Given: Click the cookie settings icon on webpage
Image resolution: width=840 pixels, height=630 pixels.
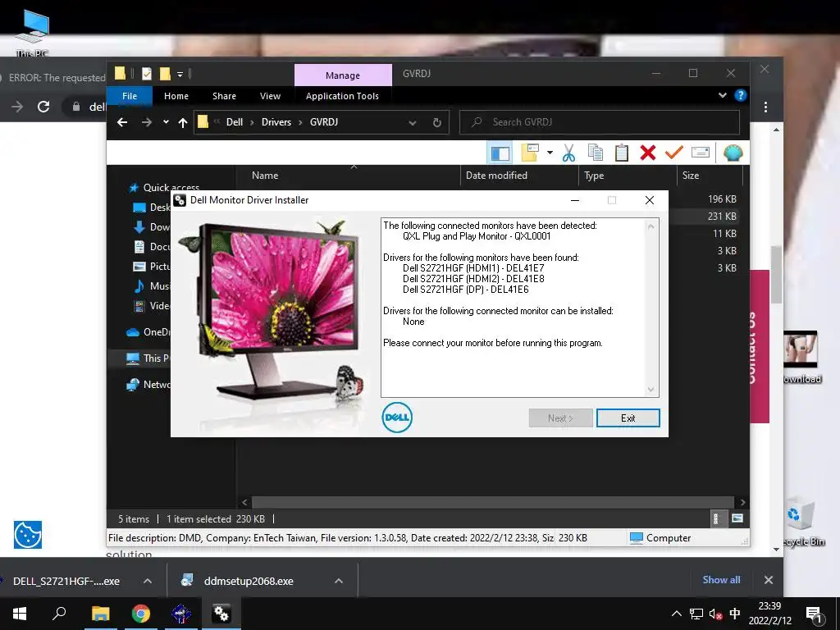Looking at the screenshot, I should tap(28, 535).
